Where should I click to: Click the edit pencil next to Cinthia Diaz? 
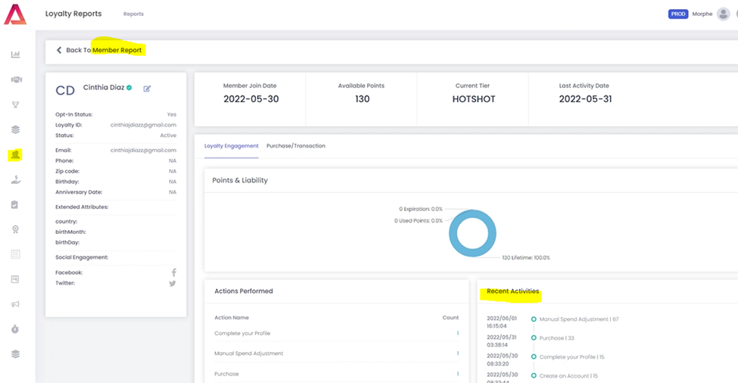point(147,89)
